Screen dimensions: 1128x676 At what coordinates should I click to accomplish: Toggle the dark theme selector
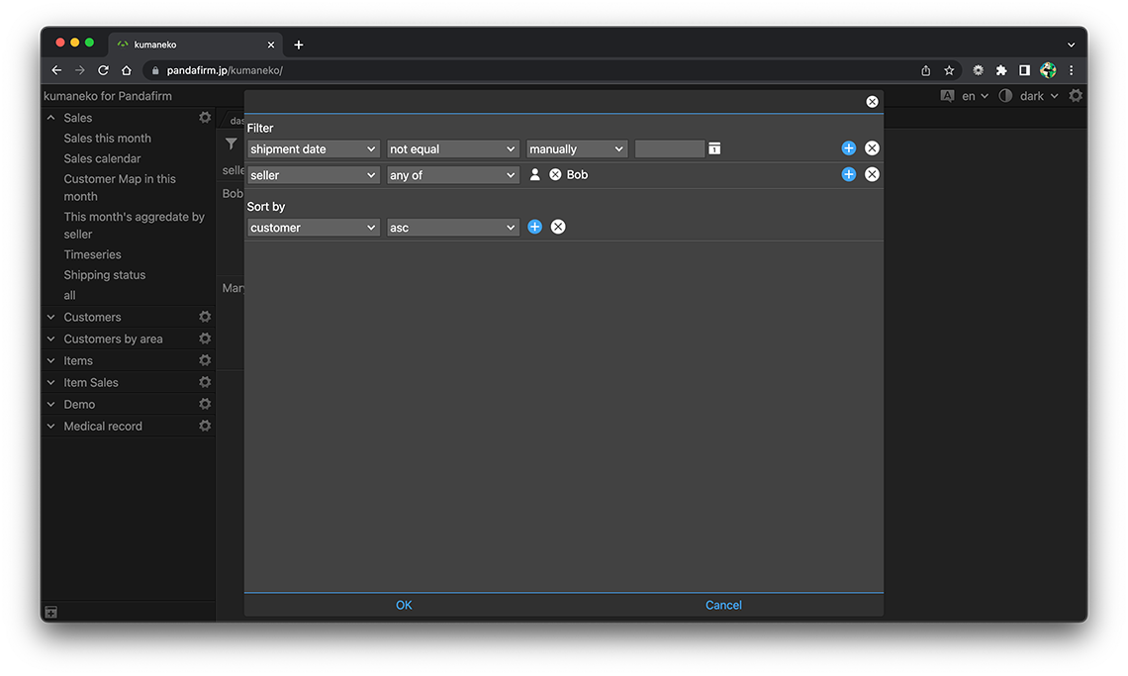pos(1031,96)
